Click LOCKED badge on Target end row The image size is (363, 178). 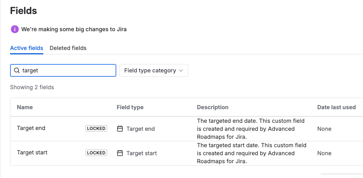96,128
